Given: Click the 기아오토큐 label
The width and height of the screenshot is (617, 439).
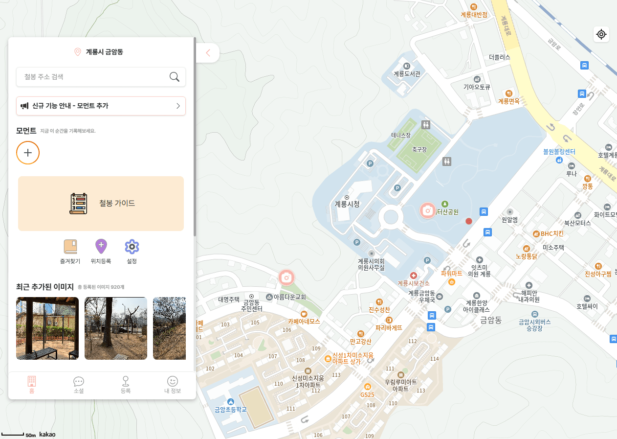Looking at the screenshot, I should click(x=477, y=87).
